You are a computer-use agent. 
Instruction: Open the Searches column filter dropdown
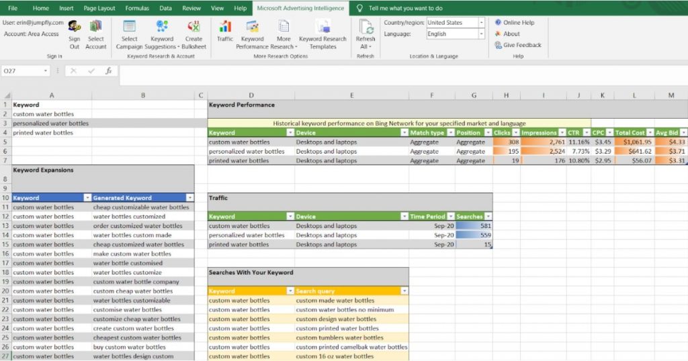488,217
